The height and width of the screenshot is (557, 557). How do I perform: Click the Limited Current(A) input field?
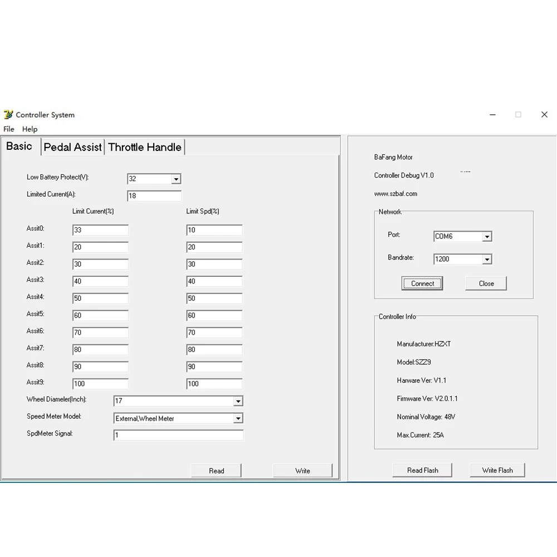point(154,196)
